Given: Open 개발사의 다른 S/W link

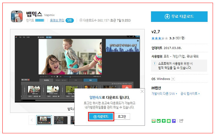Looking at the screenshot, I should 164,94.
